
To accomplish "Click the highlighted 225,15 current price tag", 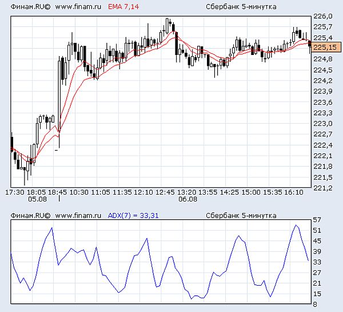I will [x=326, y=48].
